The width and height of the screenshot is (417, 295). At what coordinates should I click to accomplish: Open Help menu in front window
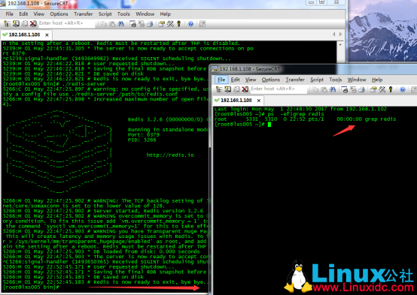coord(377,80)
